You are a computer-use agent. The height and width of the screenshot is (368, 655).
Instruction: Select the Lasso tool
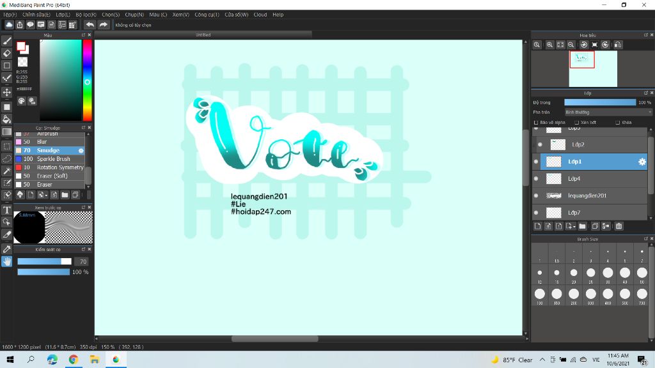6,158
